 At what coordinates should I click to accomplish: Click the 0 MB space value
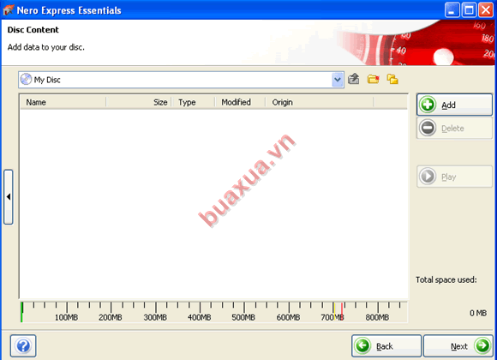click(478, 313)
